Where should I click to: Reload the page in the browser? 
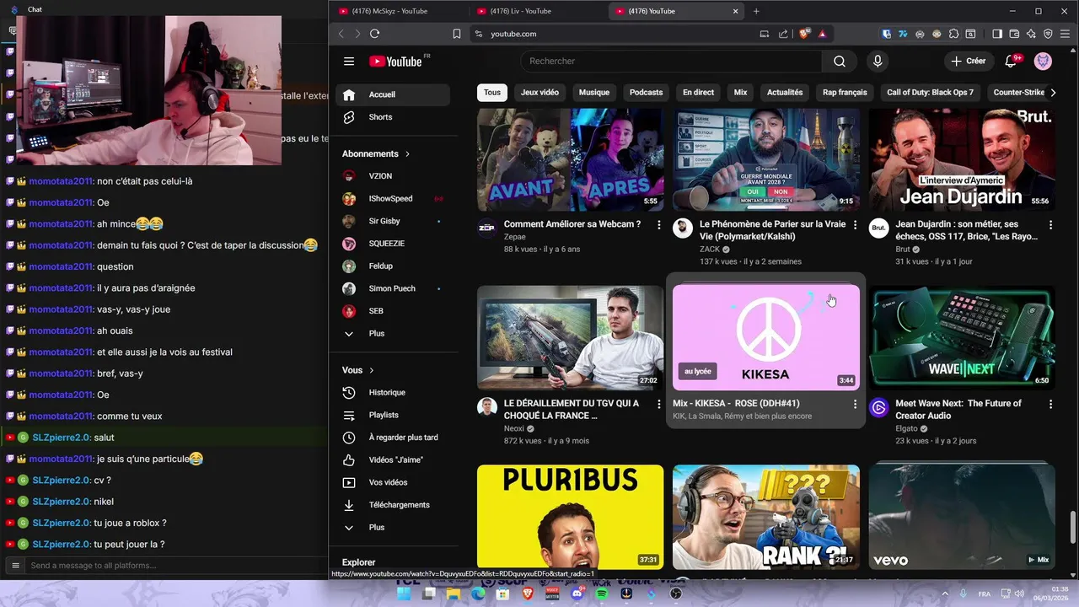pyautogui.click(x=374, y=34)
